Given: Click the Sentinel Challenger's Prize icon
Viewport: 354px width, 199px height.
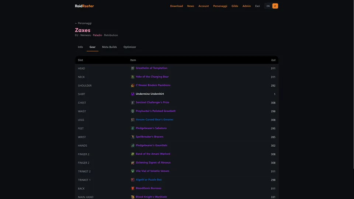Looking at the screenshot, I should point(132,102).
